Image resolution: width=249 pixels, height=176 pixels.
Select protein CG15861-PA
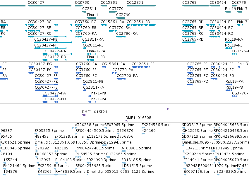coord(114,64)
